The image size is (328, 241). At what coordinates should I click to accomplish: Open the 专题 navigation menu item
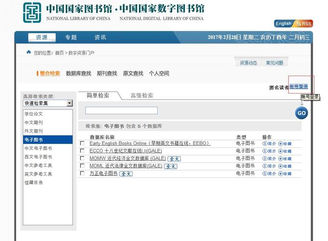71,38
